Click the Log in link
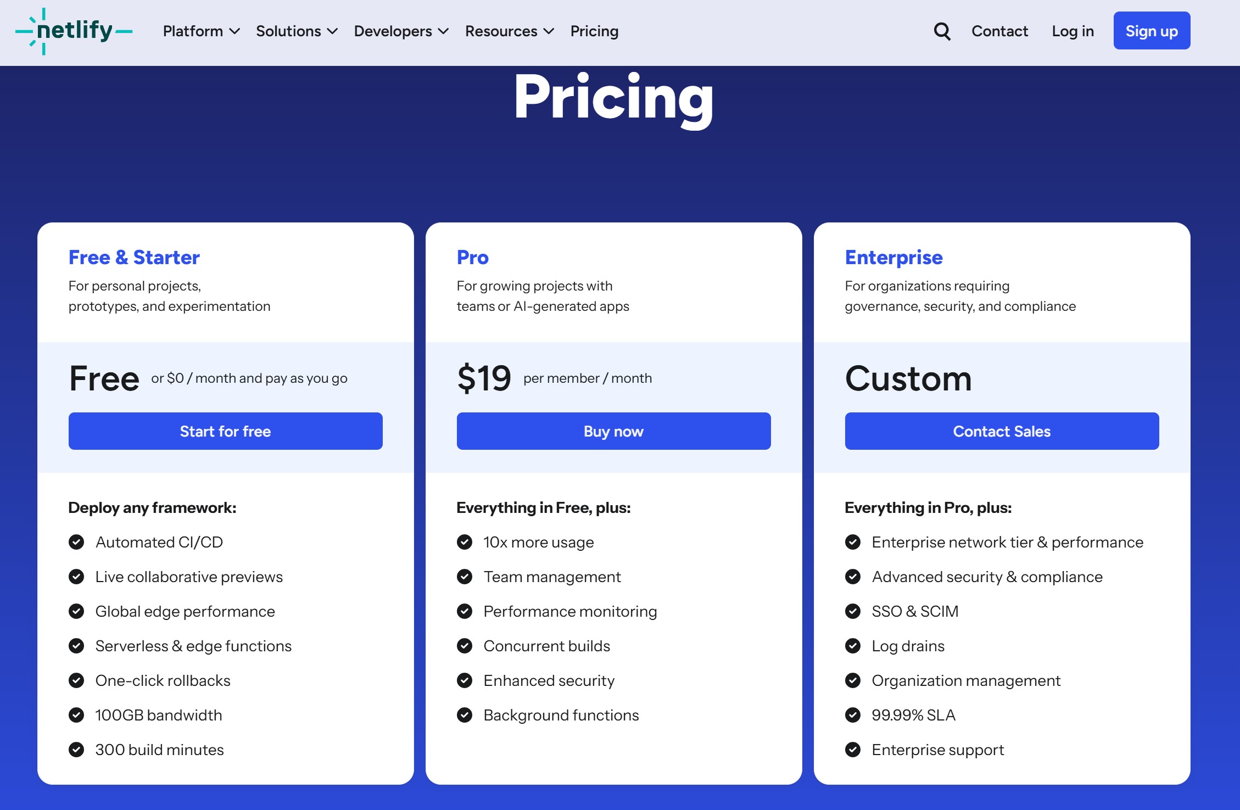Image resolution: width=1240 pixels, height=810 pixels. point(1073,31)
